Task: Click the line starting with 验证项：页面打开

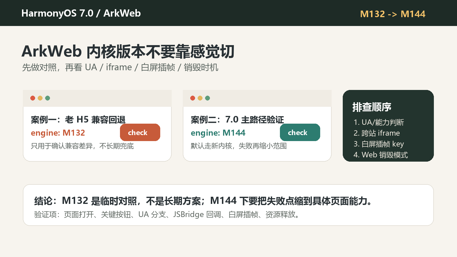Action: tap(167, 214)
